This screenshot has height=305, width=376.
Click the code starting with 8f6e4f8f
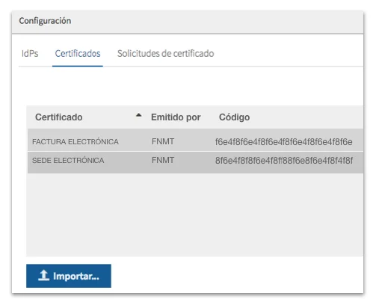[x=284, y=161]
